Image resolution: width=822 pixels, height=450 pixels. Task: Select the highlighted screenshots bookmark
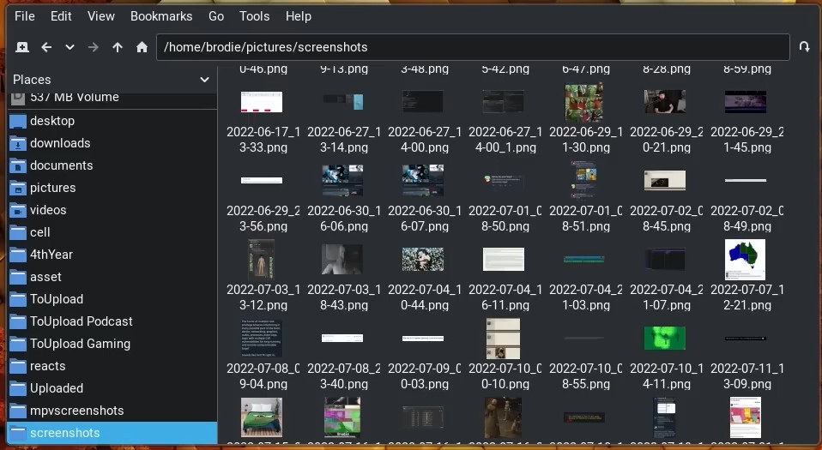coord(112,433)
